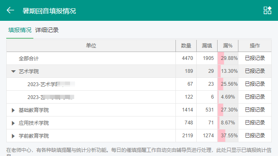278x156 pixels.
Task: Click the 暑期回音填报情况 page title
Action: point(49,11)
